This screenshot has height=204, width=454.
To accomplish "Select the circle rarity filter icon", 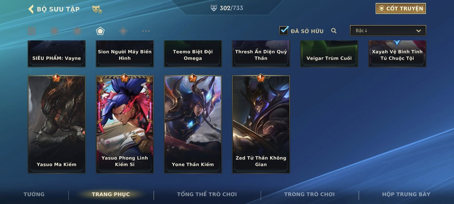I will click(54, 31).
